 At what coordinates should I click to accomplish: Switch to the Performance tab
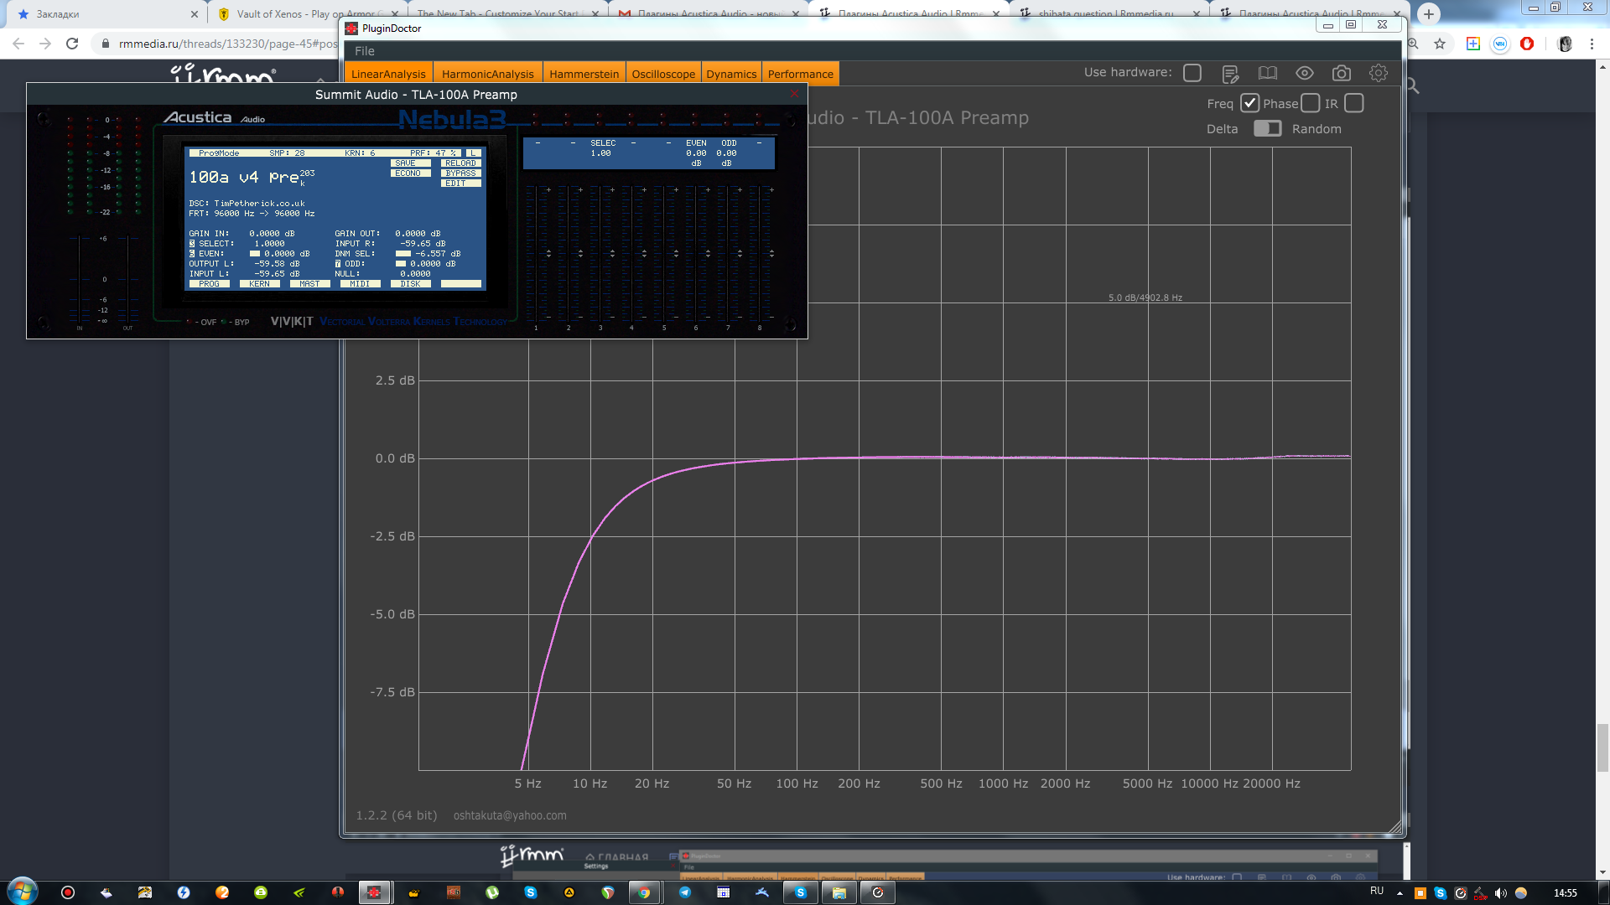tap(801, 74)
